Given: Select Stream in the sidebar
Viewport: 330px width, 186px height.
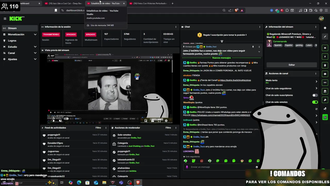Looking at the screenshot, I should point(20,28).
